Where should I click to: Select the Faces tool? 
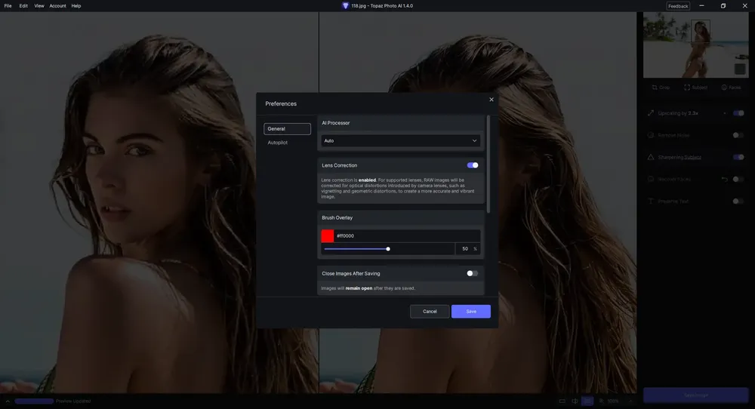coord(731,88)
